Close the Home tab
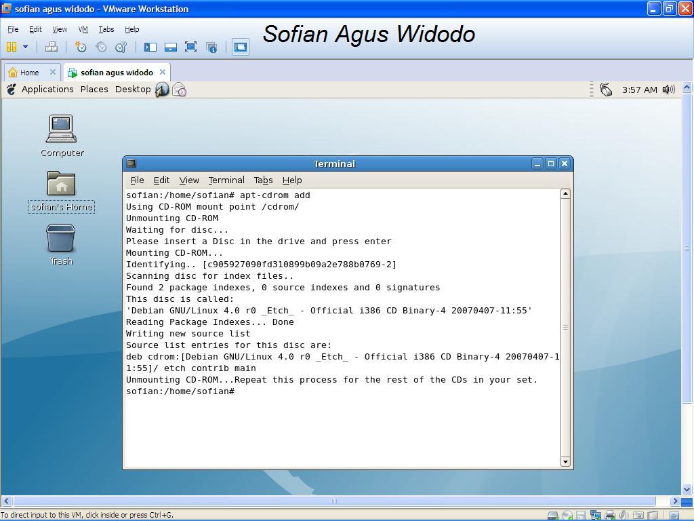 click(53, 72)
